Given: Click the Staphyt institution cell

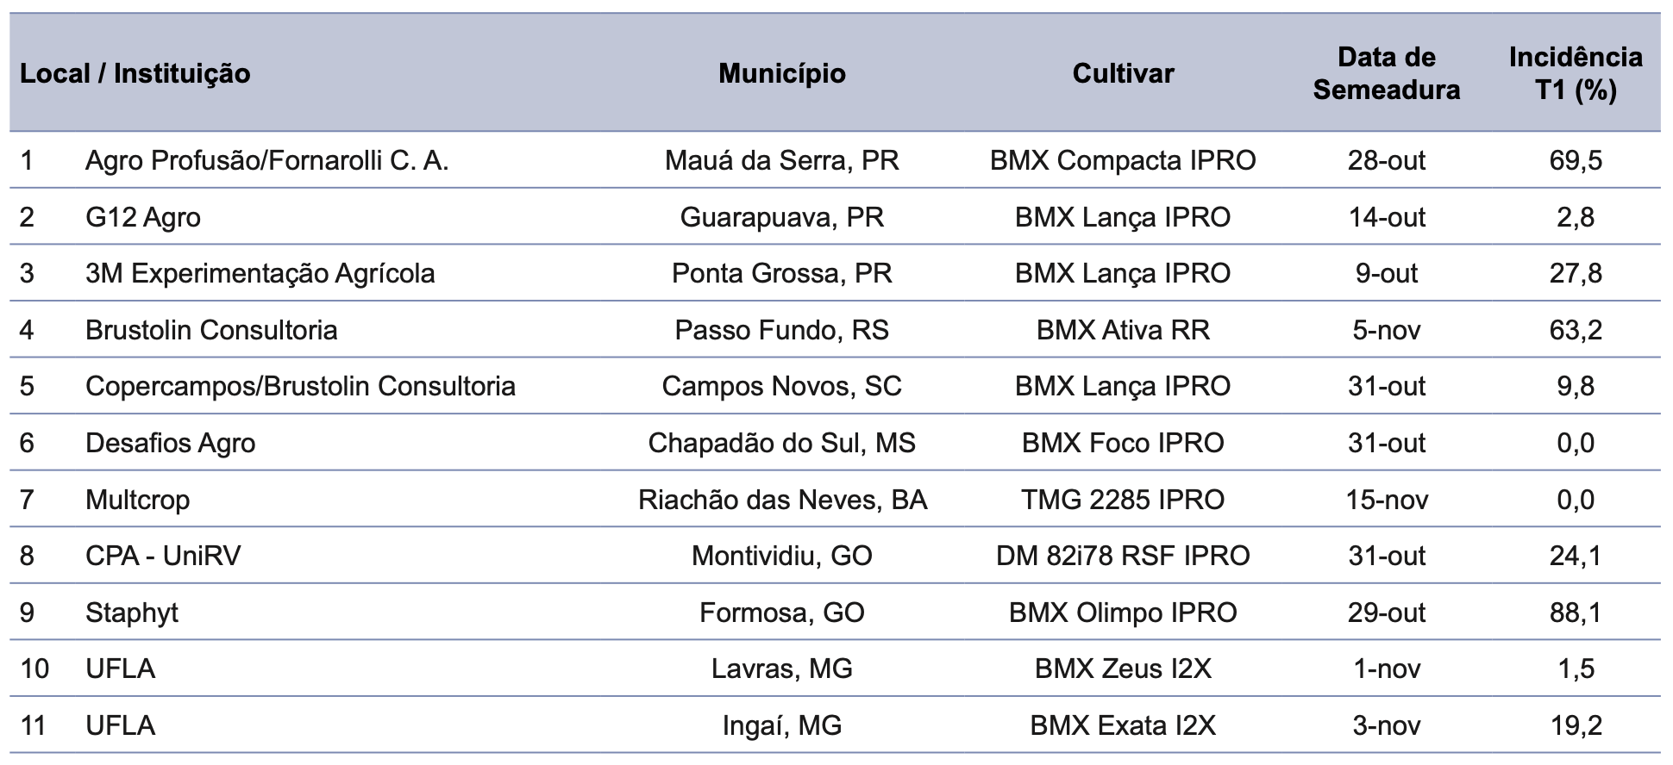Looking at the screenshot, I should tap(132, 613).
